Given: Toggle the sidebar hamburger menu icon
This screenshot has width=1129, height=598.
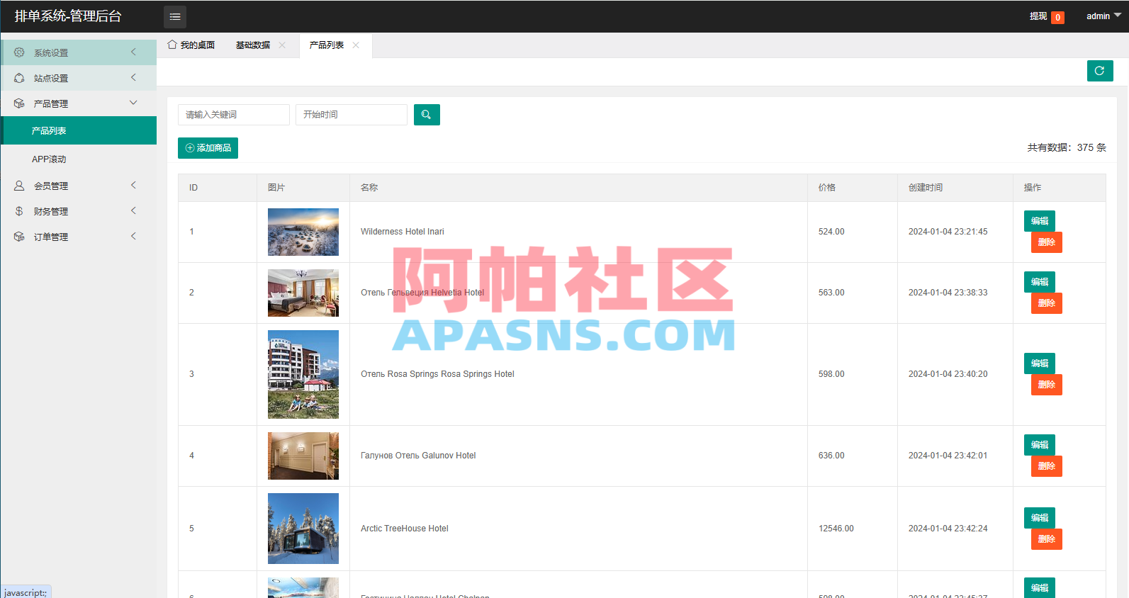Looking at the screenshot, I should 175,16.
